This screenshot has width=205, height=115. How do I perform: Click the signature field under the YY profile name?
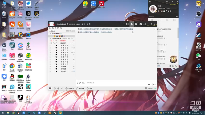click(164, 9)
